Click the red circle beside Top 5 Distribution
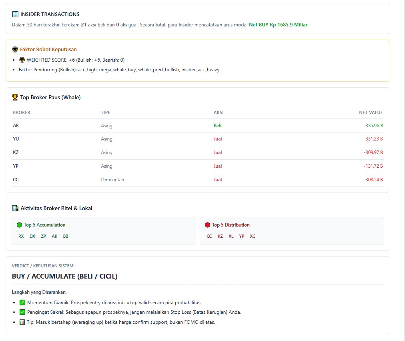 point(207,225)
